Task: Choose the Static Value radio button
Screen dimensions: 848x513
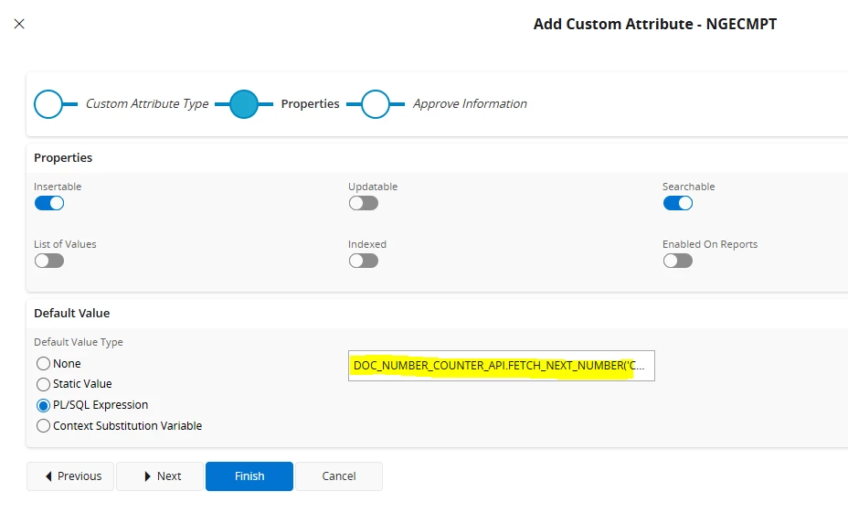Action: click(x=43, y=384)
